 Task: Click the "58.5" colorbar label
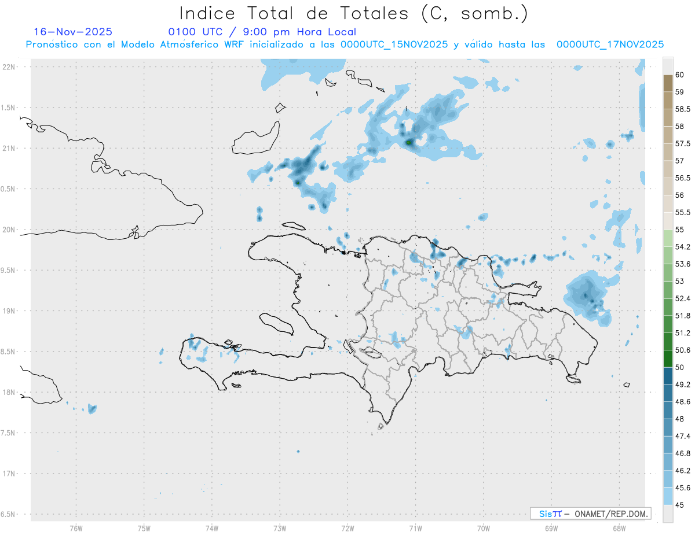(682, 109)
